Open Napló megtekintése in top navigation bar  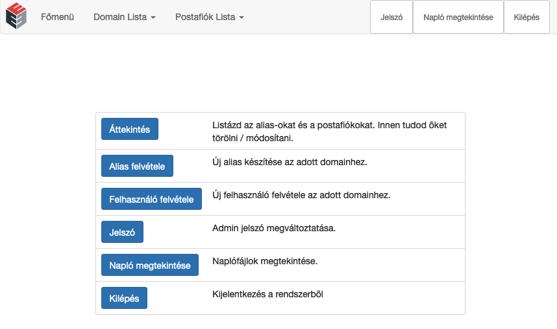coord(458,17)
